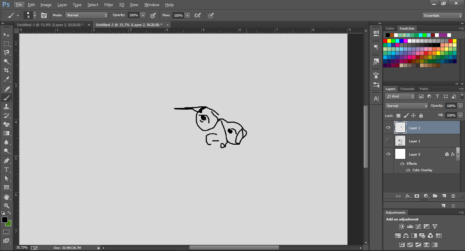Image resolution: width=465 pixels, height=251 pixels.
Task: Select the Horizontal Type tool
Action: click(6, 169)
